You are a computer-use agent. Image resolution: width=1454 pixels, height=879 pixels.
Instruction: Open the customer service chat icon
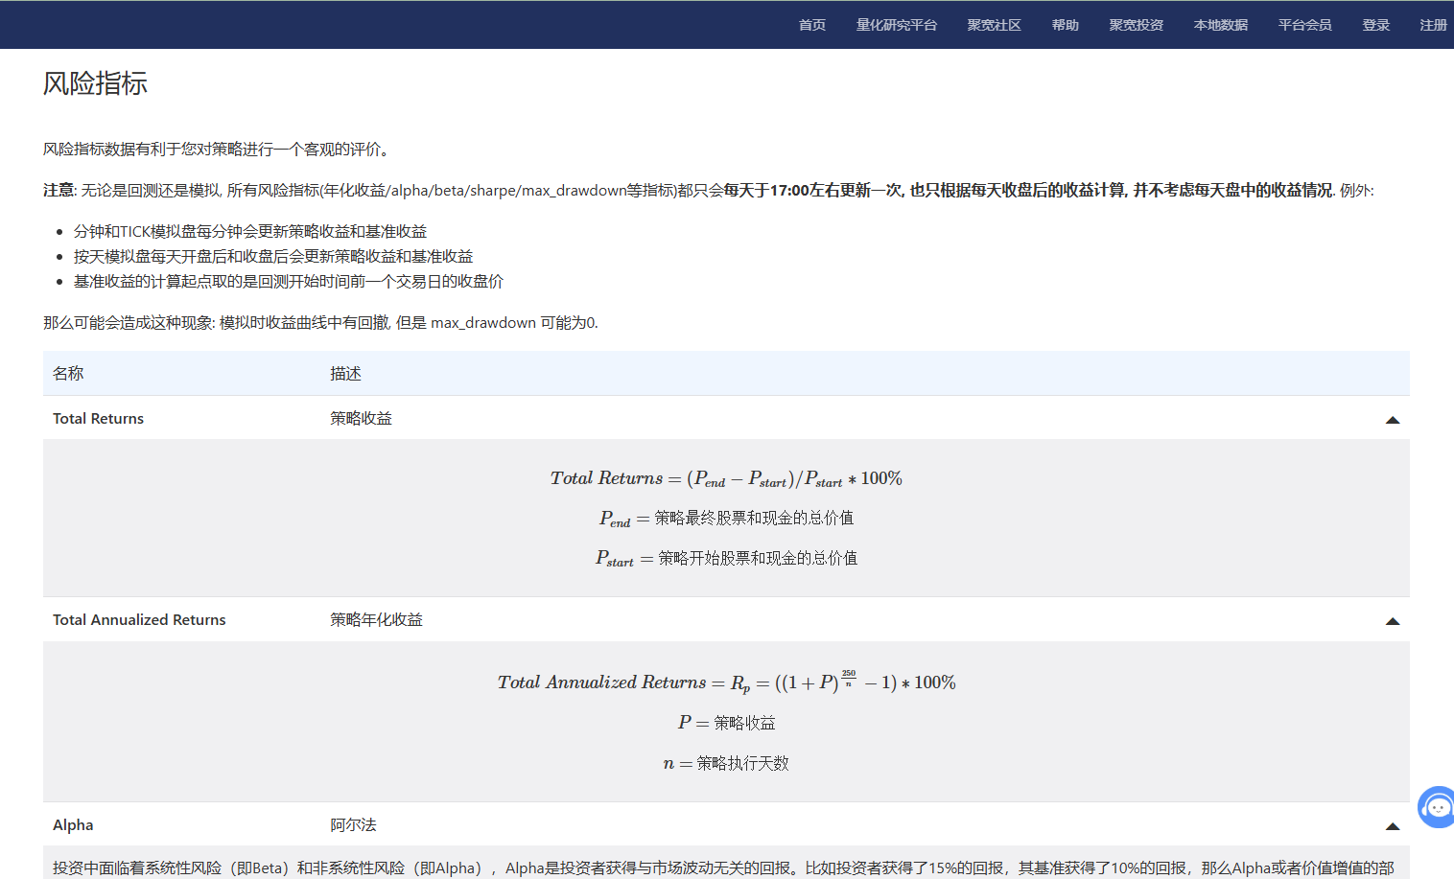coord(1436,807)
